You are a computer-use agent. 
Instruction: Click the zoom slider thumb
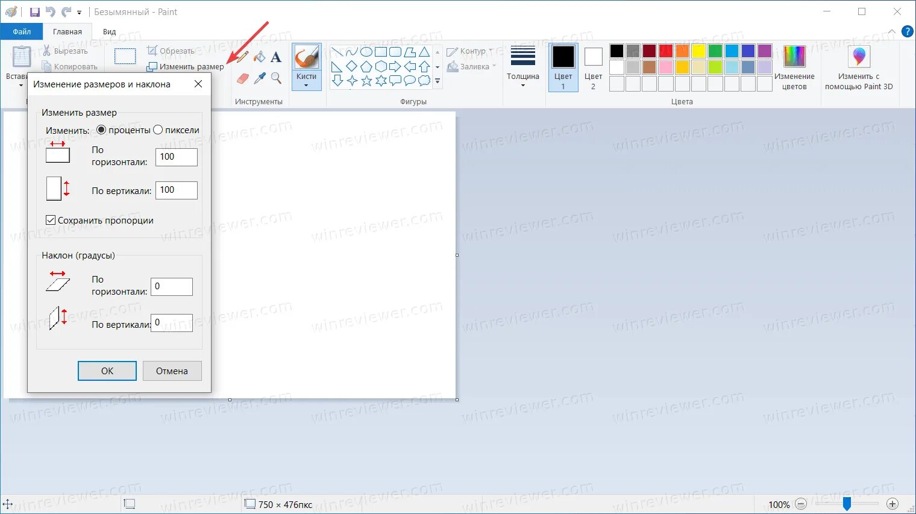tap(847, 504)
